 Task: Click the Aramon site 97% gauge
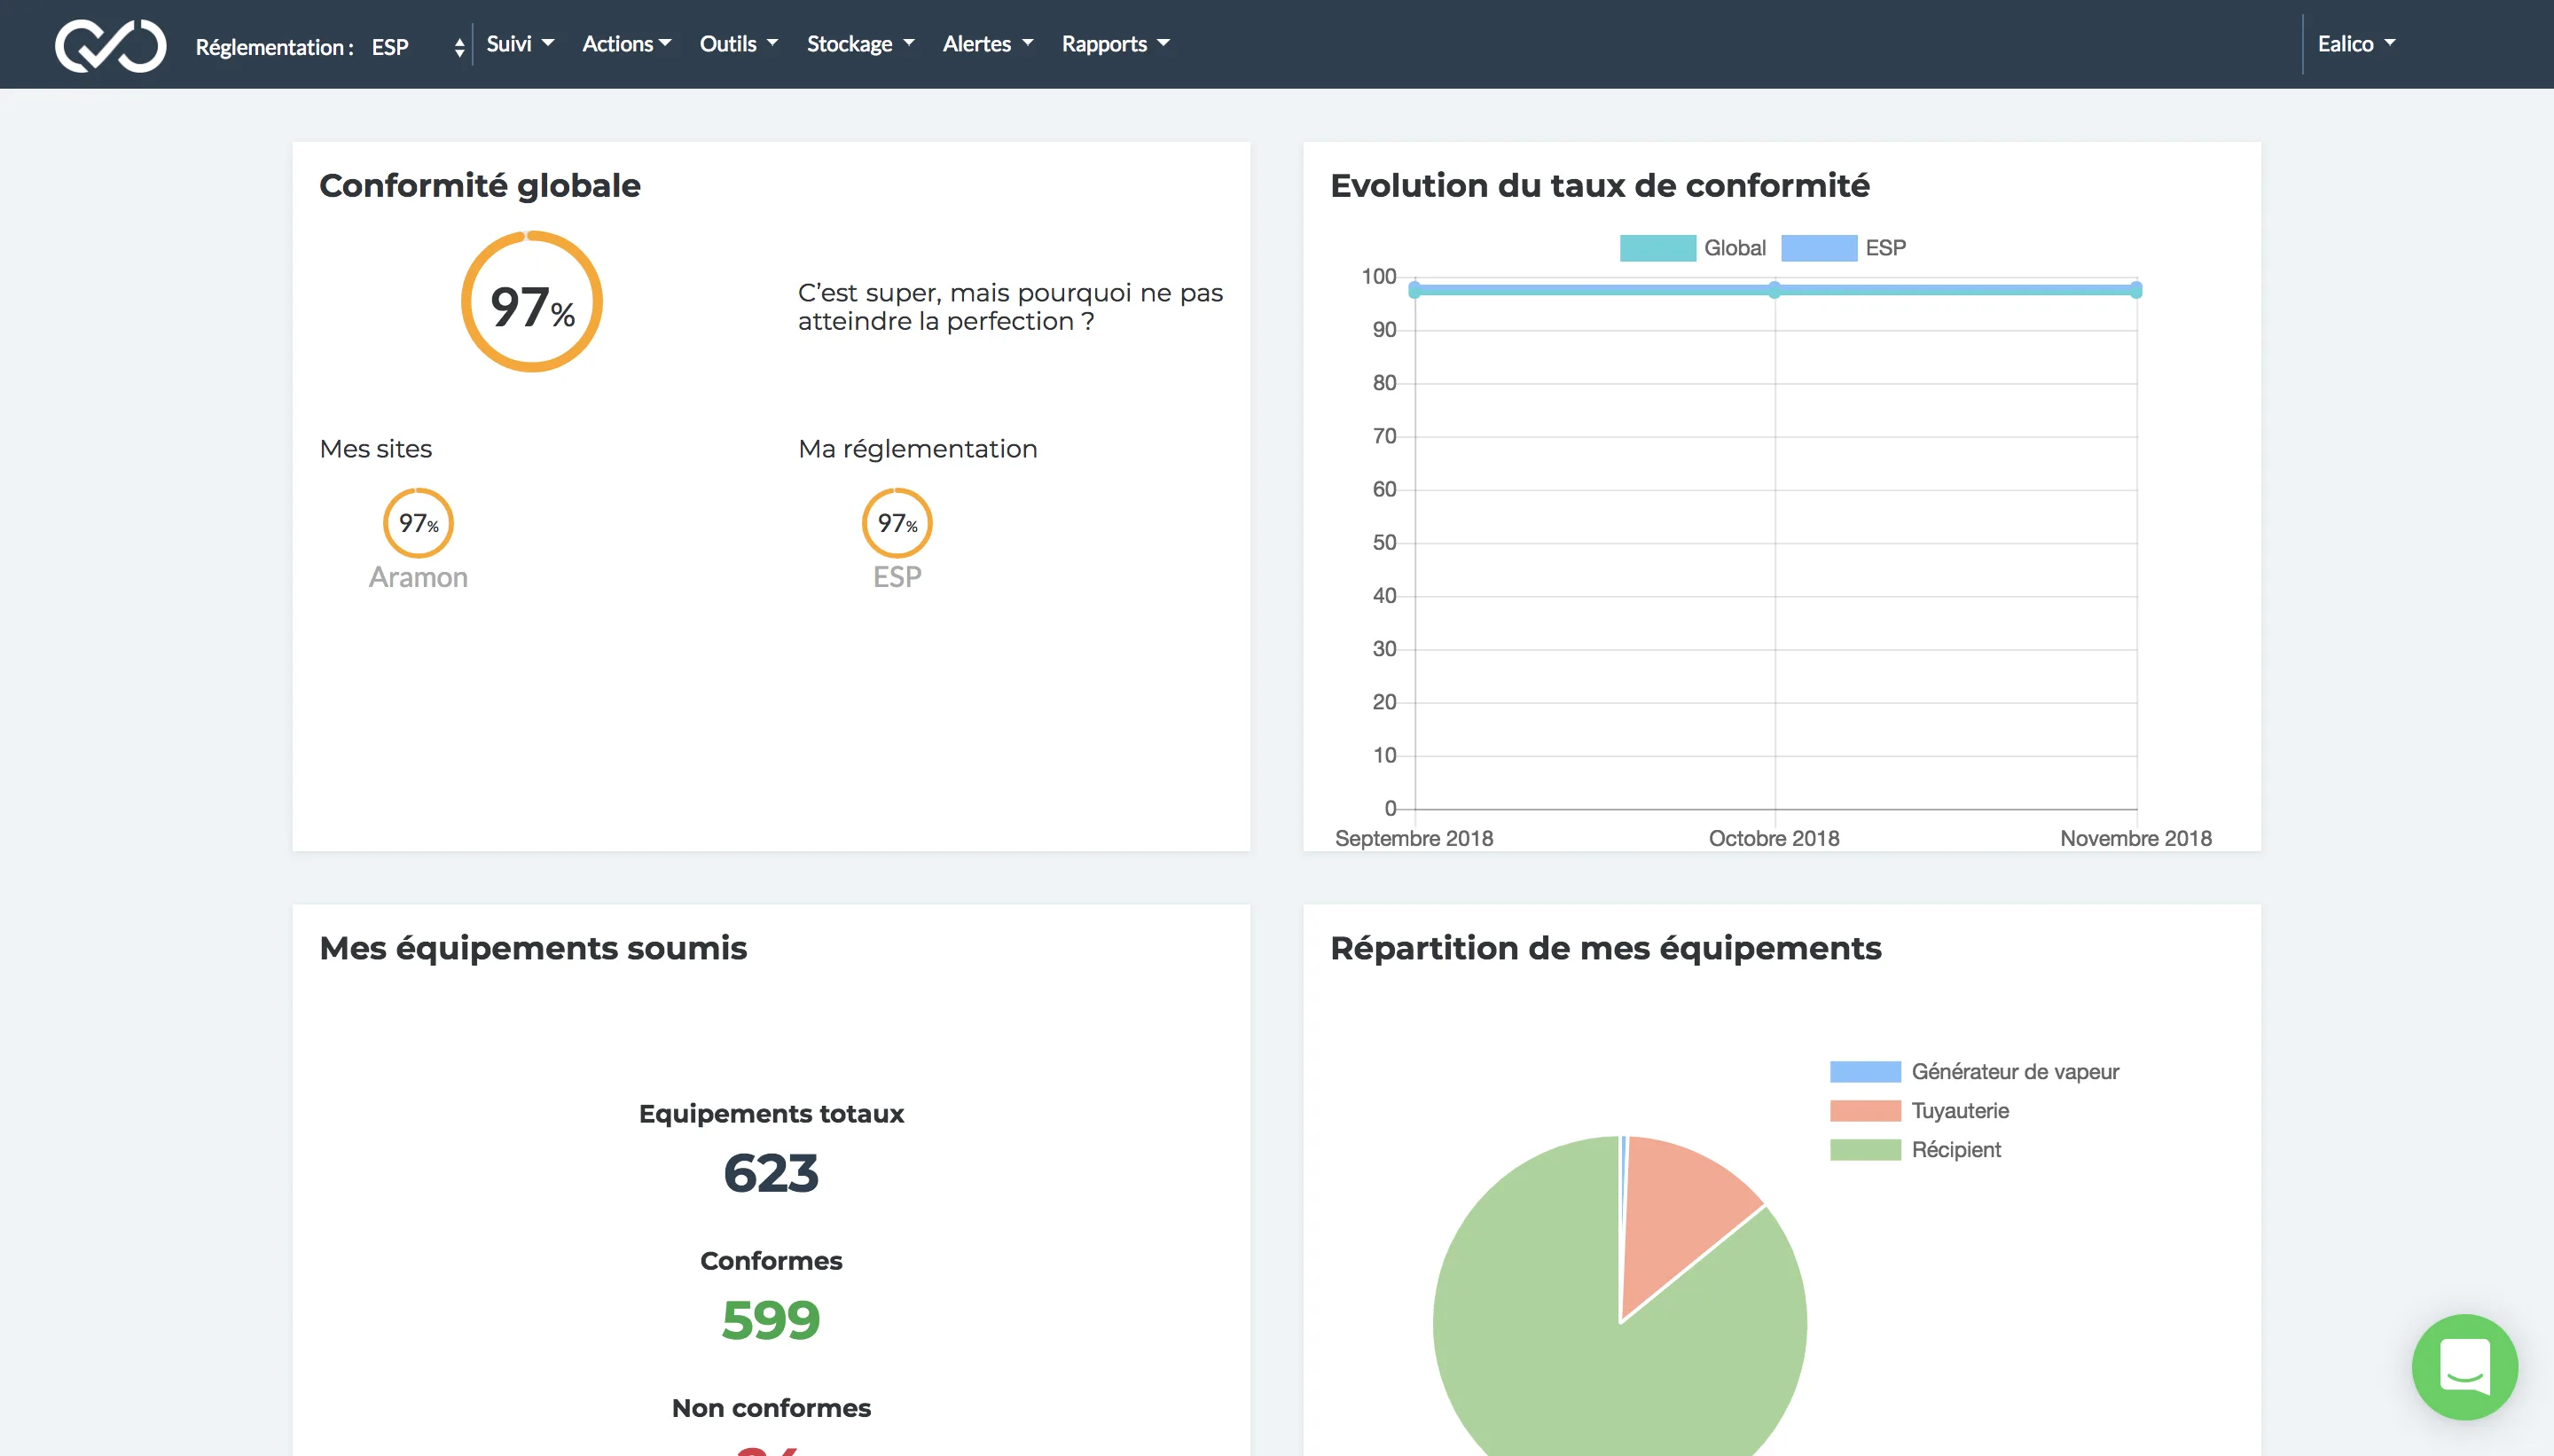pos(418,522)
